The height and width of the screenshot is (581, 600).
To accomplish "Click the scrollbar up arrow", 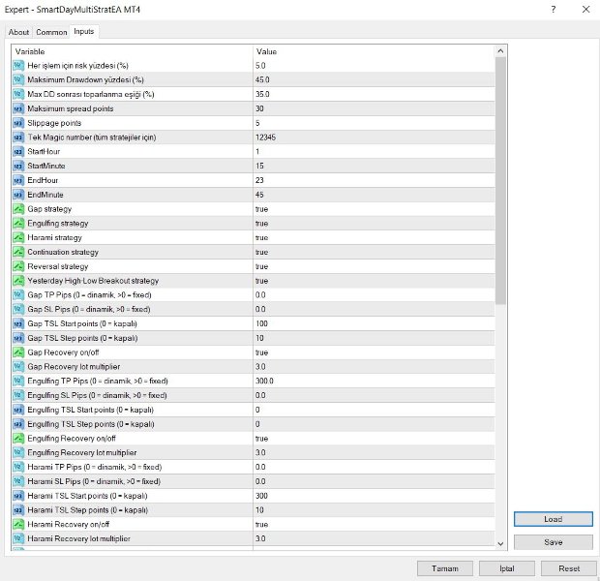I will click(x=500, y=51).
